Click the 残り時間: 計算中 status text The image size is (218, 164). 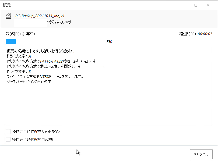point(22,34)
